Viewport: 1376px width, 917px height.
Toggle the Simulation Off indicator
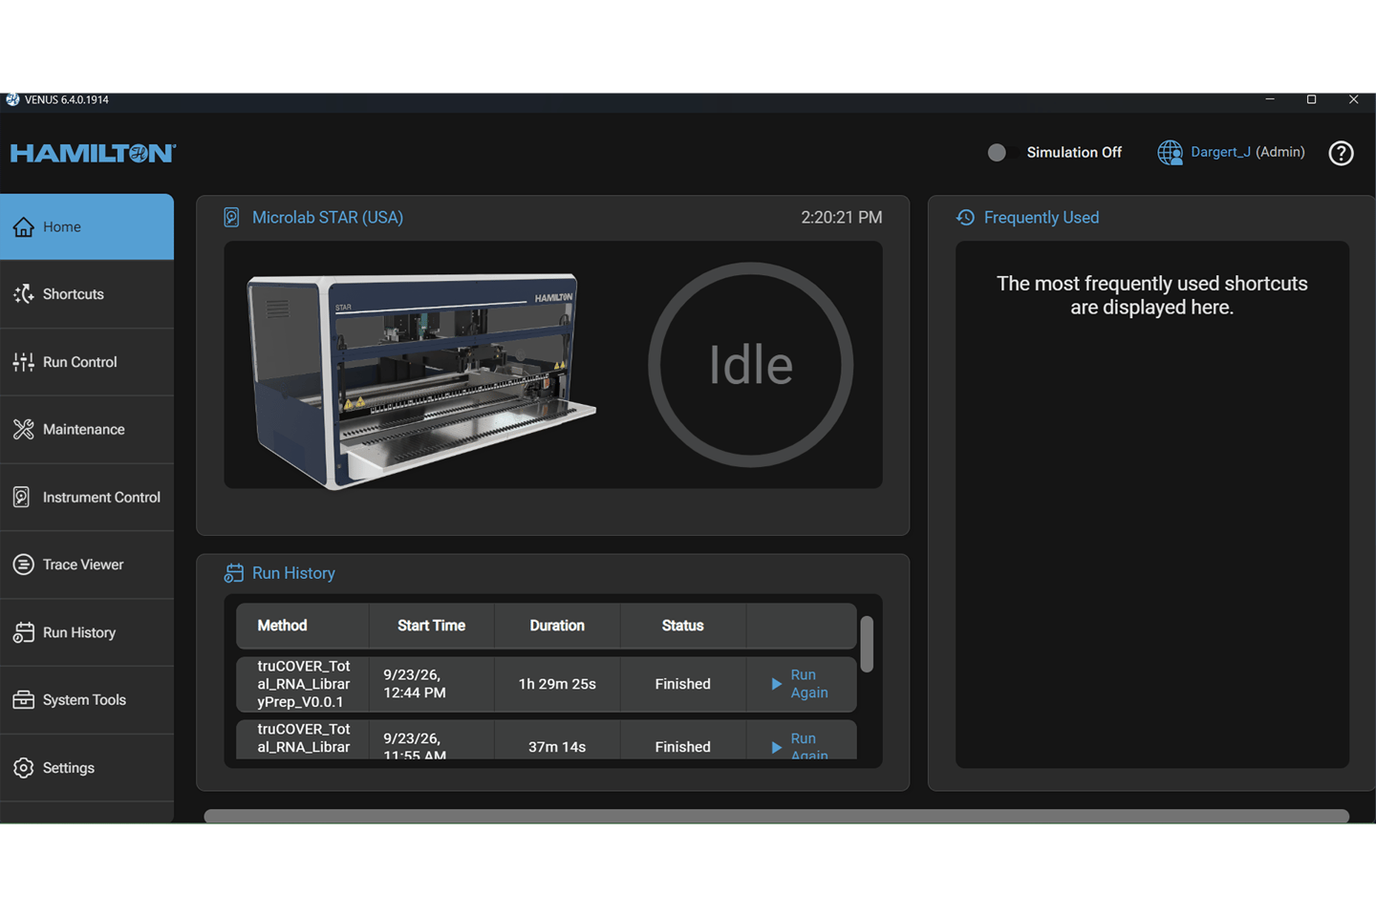(997, 153)
